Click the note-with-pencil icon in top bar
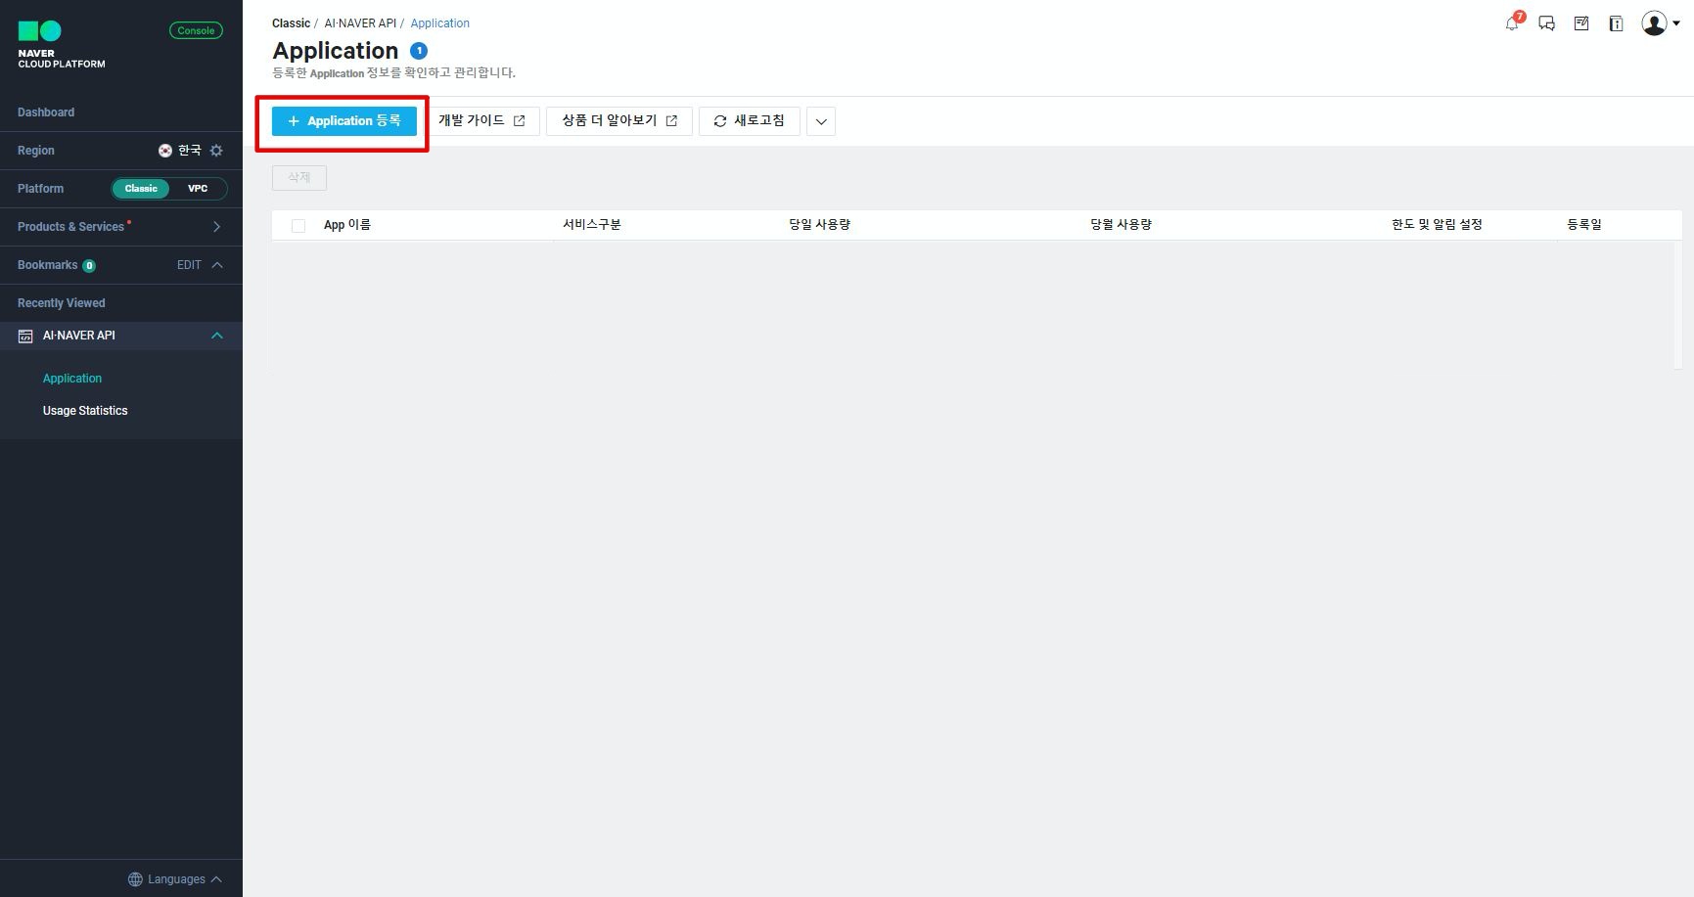 click(1581, 23)
